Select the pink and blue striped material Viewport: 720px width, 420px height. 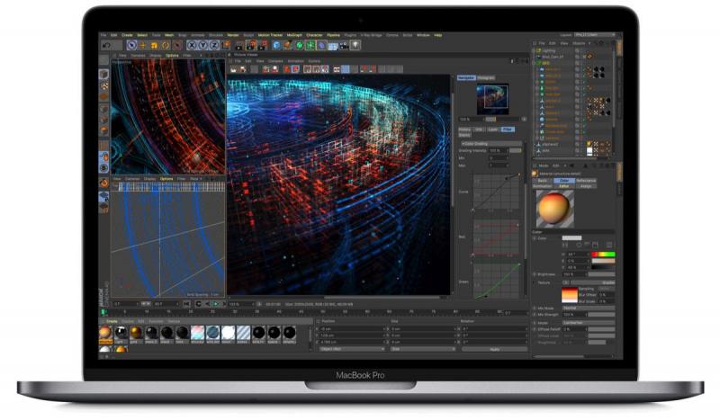(197, 333)
